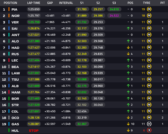
Task: Click the green up arrow in ALO's row
Action: point(128,41)
